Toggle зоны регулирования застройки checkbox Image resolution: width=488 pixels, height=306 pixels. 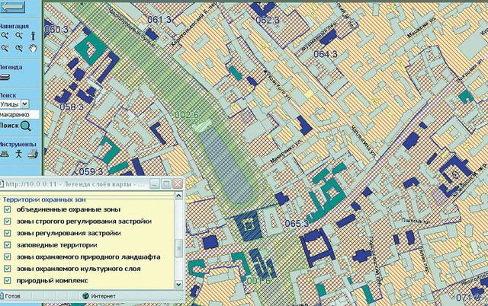tap(7, 233)
